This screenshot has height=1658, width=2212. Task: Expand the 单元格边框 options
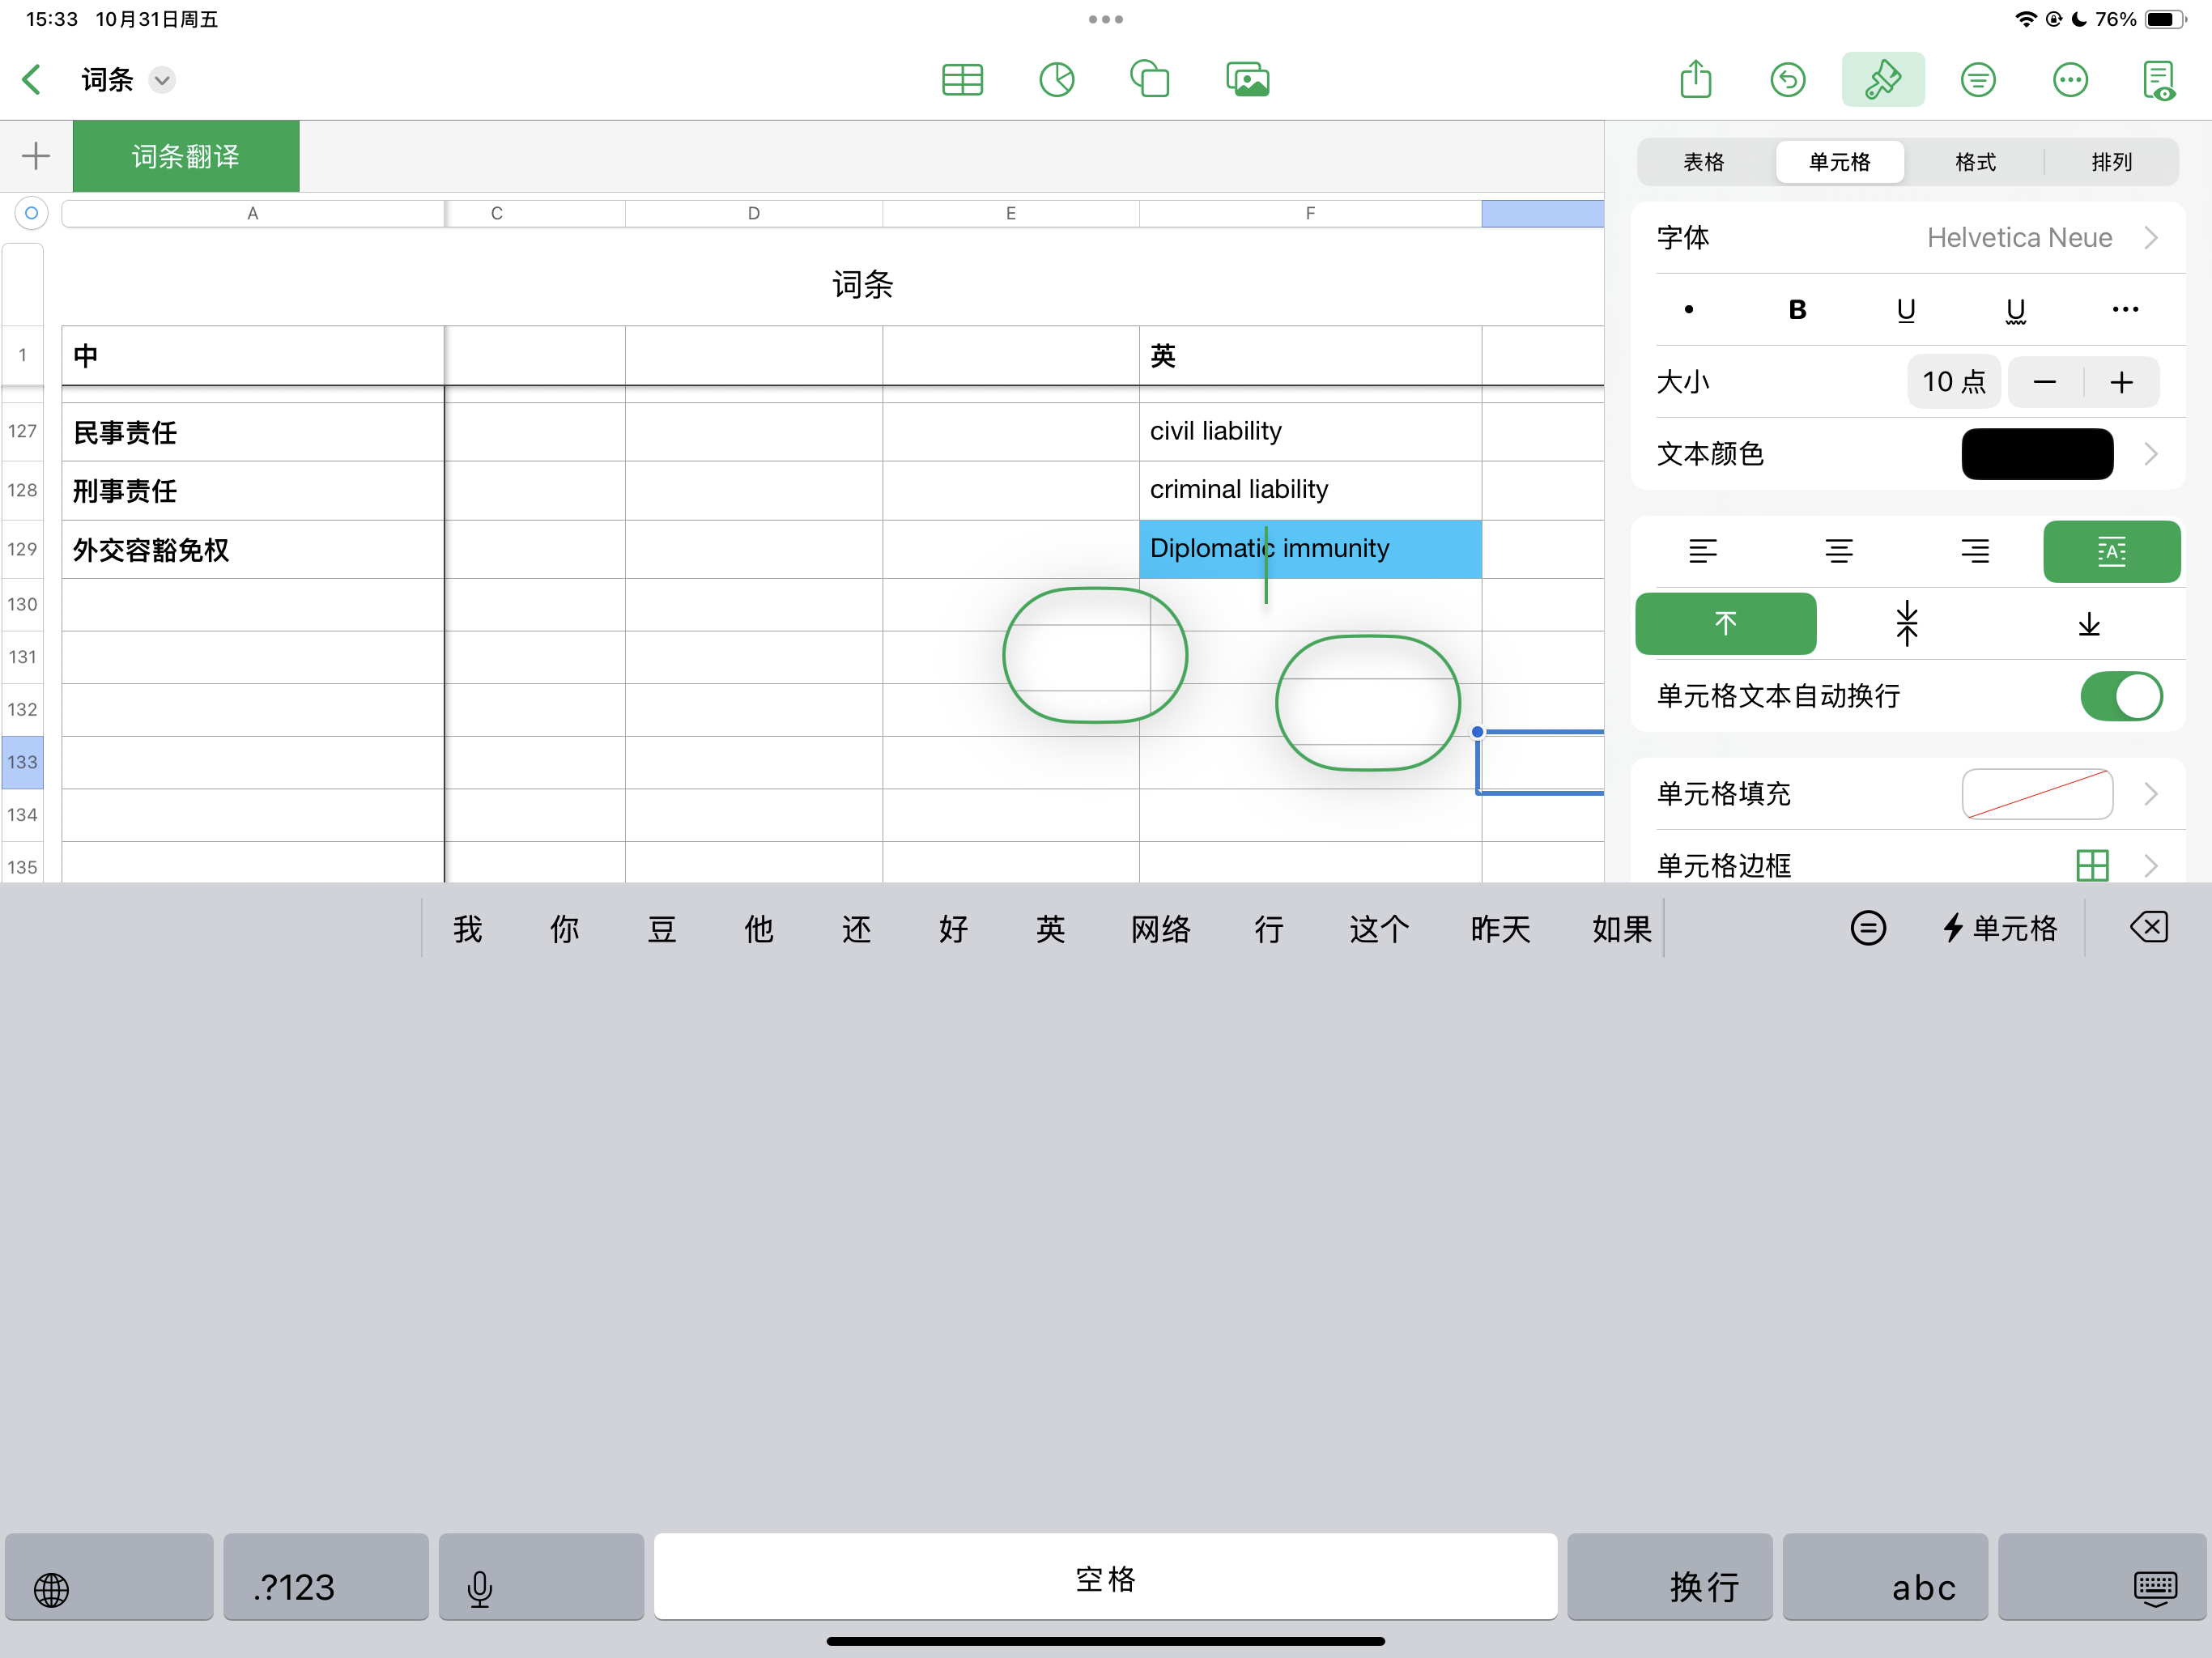(x=2150, y=865)
